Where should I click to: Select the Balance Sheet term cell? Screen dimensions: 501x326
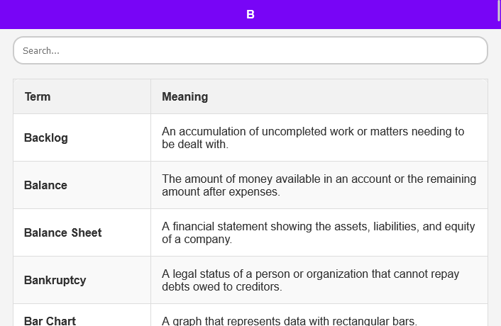[x=82, y=232]
